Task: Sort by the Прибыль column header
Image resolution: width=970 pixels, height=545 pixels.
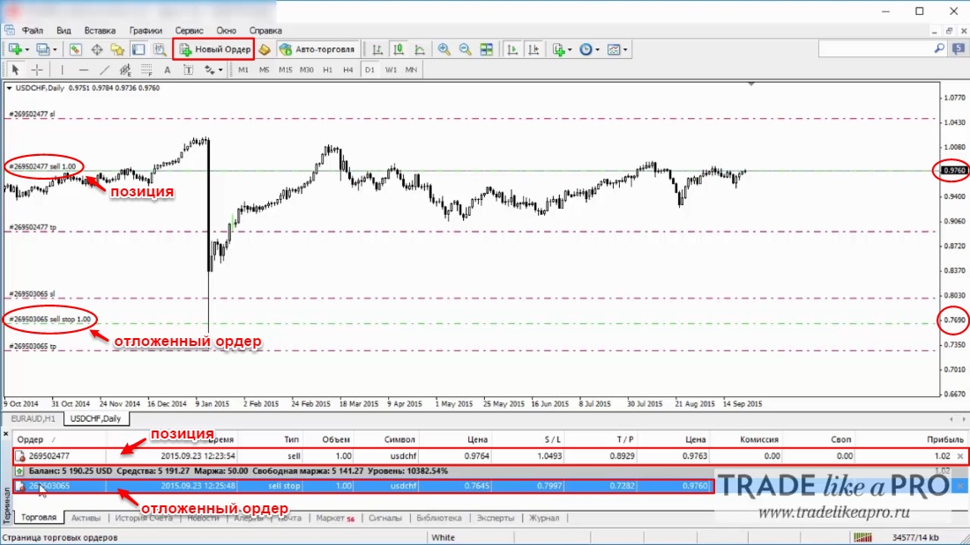Action: tap(944, 439)
